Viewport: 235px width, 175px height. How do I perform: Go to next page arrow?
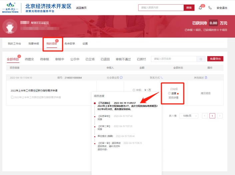pos(220,116)
